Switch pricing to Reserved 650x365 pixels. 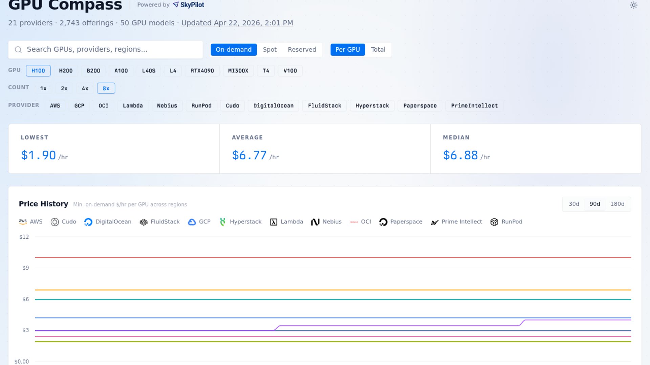tap(302, 50)
